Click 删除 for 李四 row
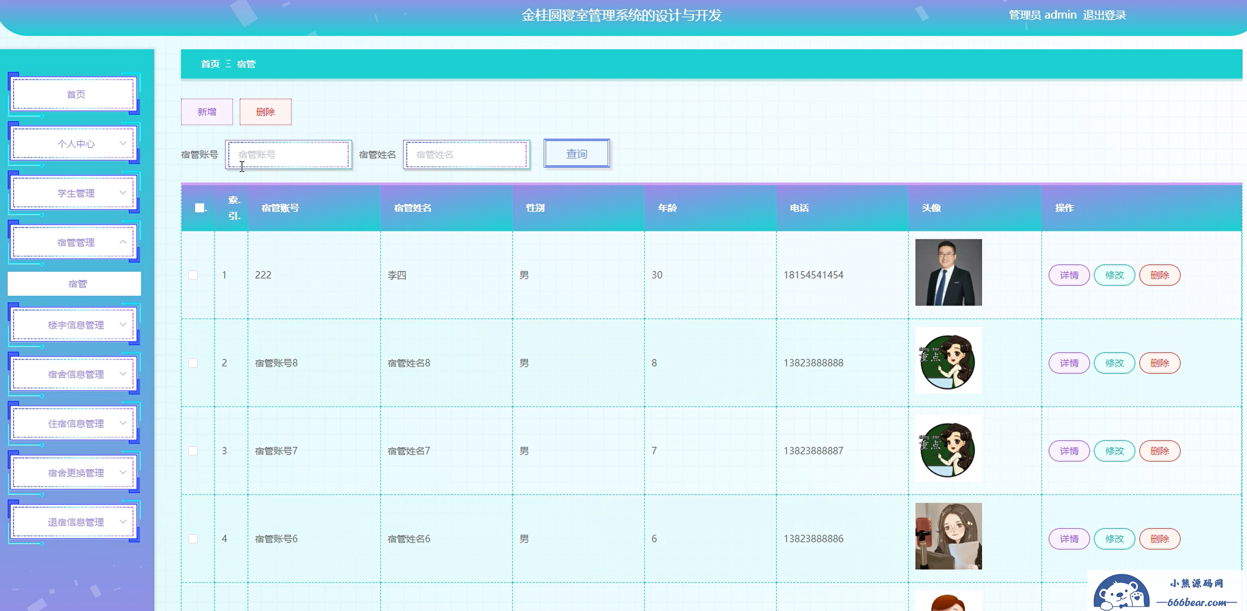1247x611 pixels. click(x=1159, y=275)
